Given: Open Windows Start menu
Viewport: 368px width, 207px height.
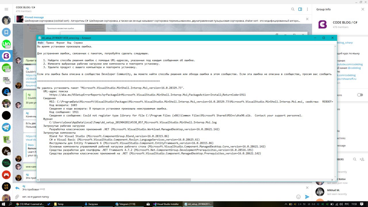Looking at the screenshot, I should [x=3, y=204].
